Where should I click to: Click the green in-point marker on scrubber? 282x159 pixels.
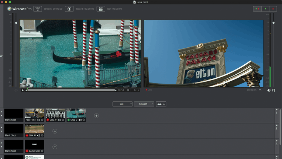pyautogui.click(x=27, y=89)
